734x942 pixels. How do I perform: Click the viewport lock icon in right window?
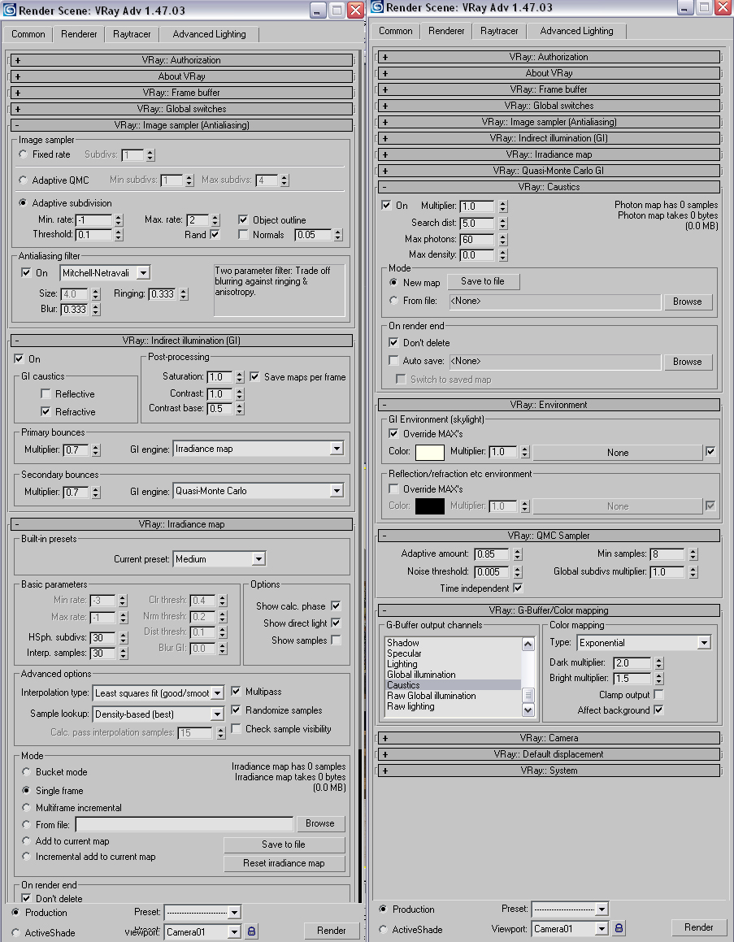[x=619, y=928]
